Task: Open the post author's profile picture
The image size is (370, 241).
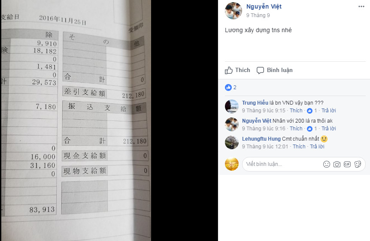Action: point(234,11)
